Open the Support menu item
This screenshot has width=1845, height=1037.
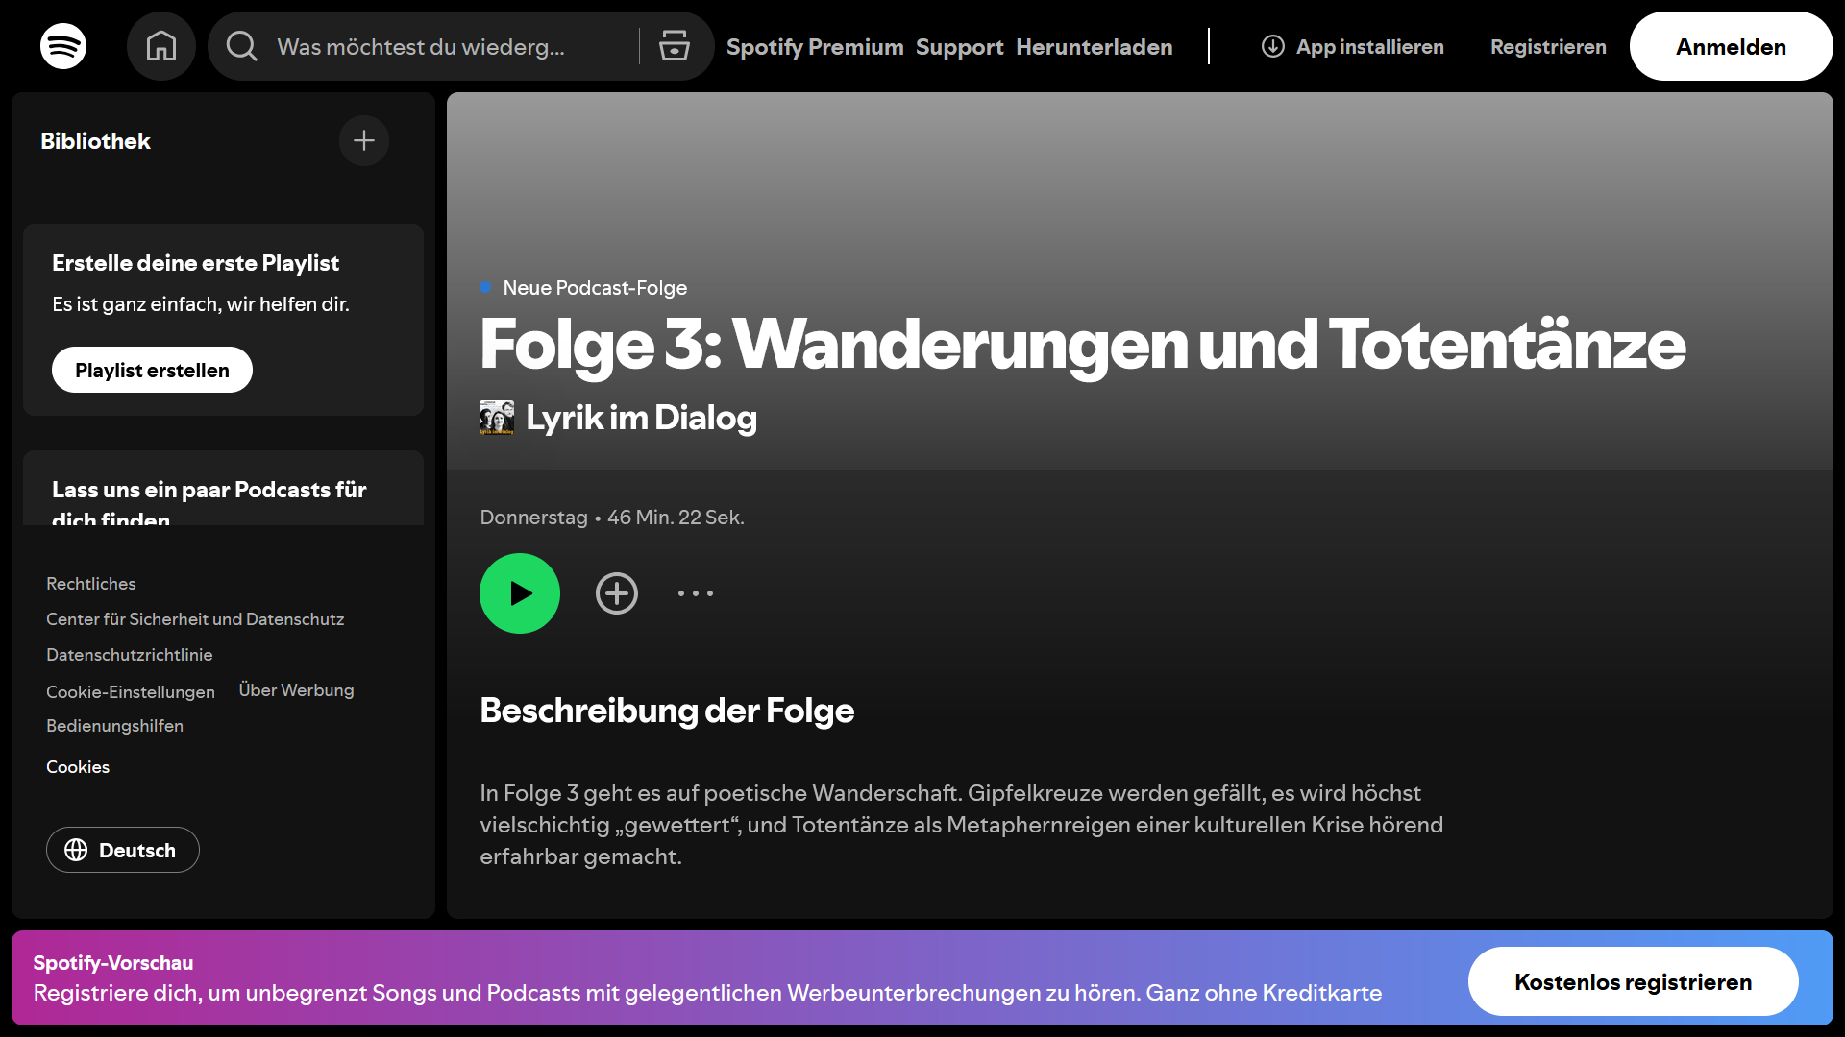[959, 46]
